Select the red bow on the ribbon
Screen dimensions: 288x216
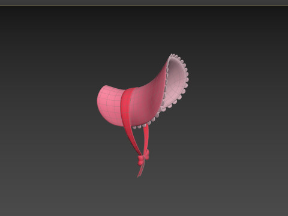click(x=143, y=157)
